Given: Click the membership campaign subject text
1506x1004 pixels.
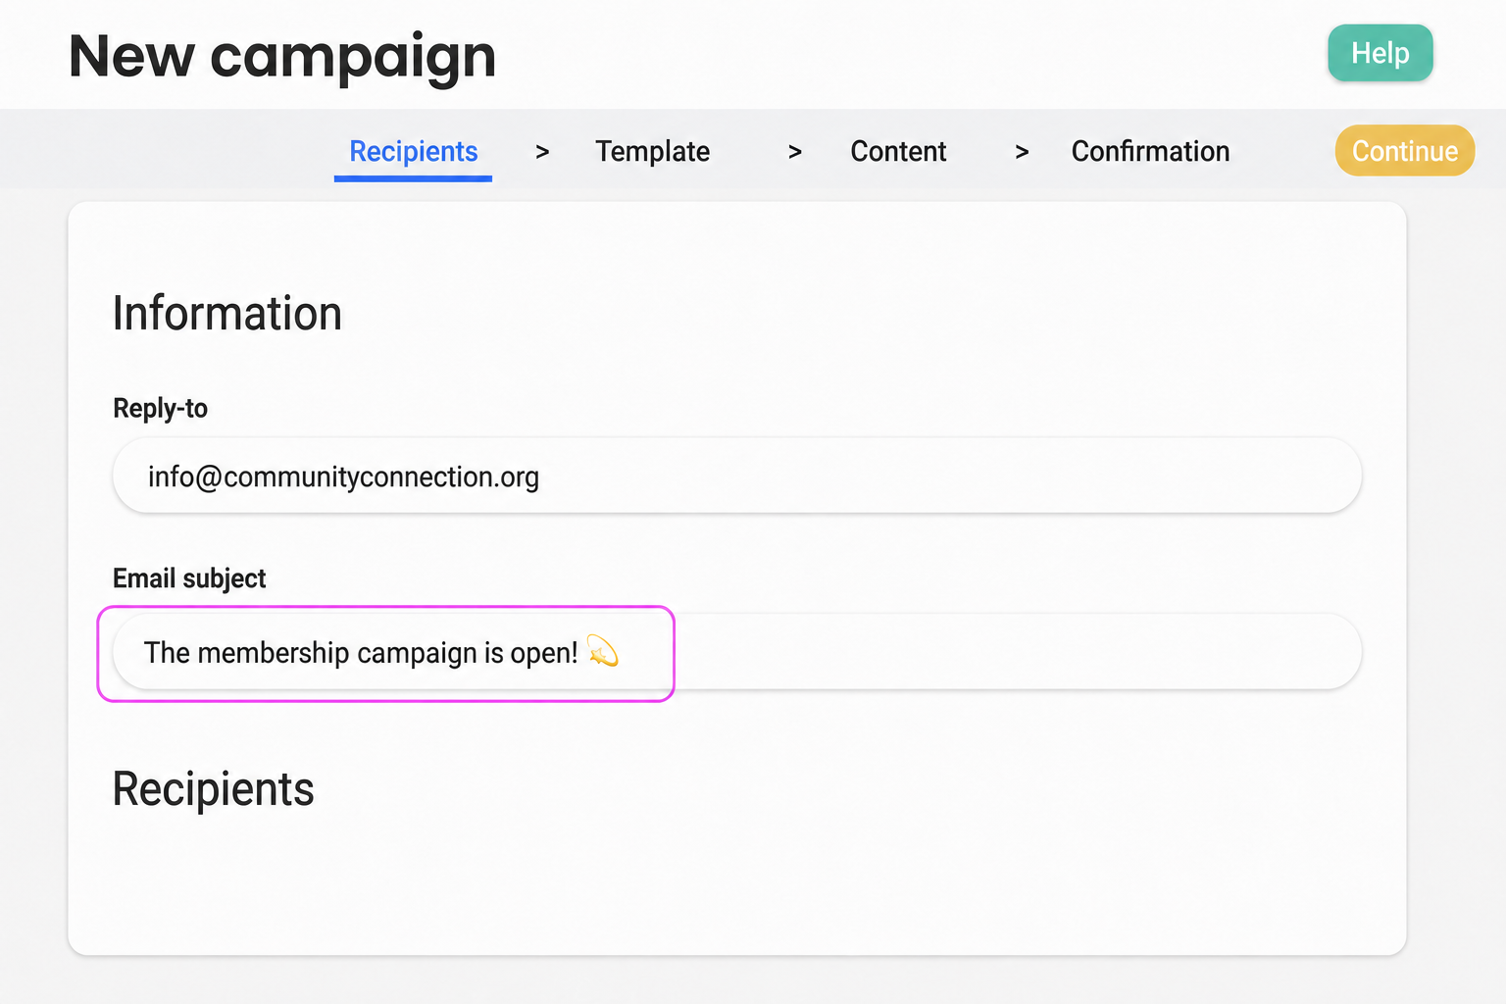Looking at the screenshot, I should 361,653.
